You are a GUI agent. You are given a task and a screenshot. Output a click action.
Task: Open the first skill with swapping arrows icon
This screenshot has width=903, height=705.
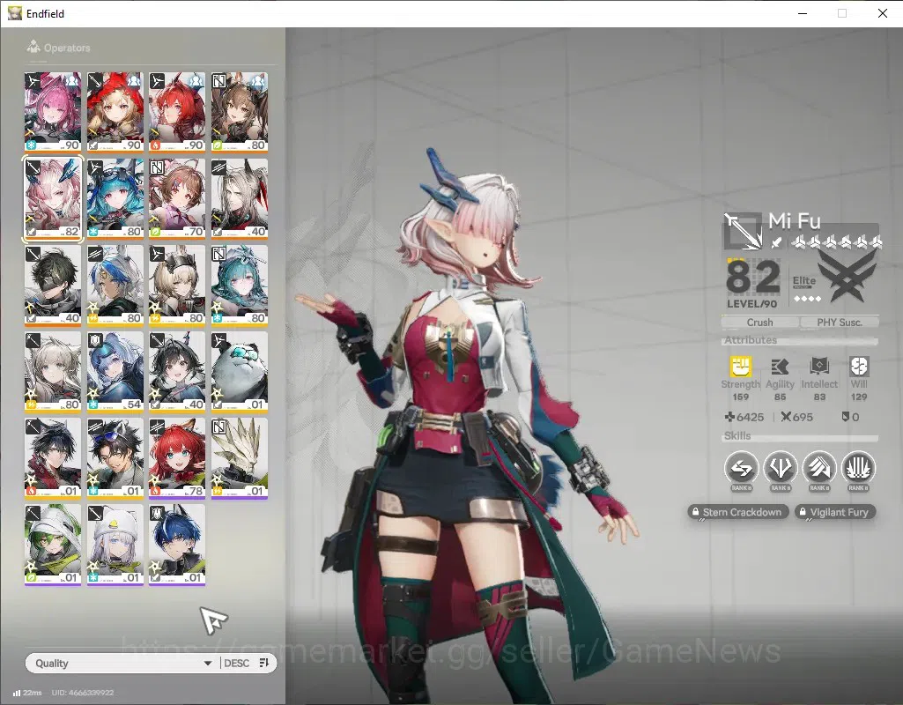coord(741,468)
